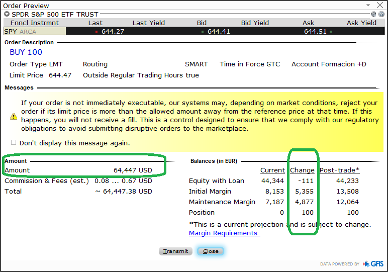Click the Ask Yield column header
Screen dimensions: 388x272
tap(361, 23)
